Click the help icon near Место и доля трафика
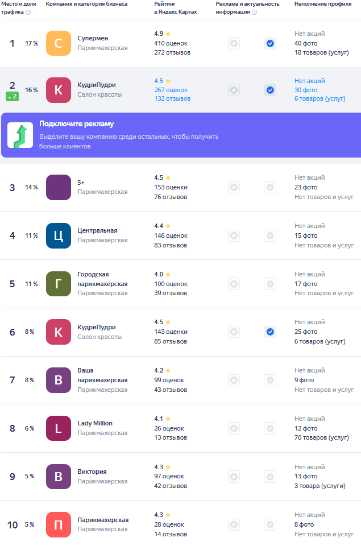This screenshot has width=361, height=546. coord(28,12)
